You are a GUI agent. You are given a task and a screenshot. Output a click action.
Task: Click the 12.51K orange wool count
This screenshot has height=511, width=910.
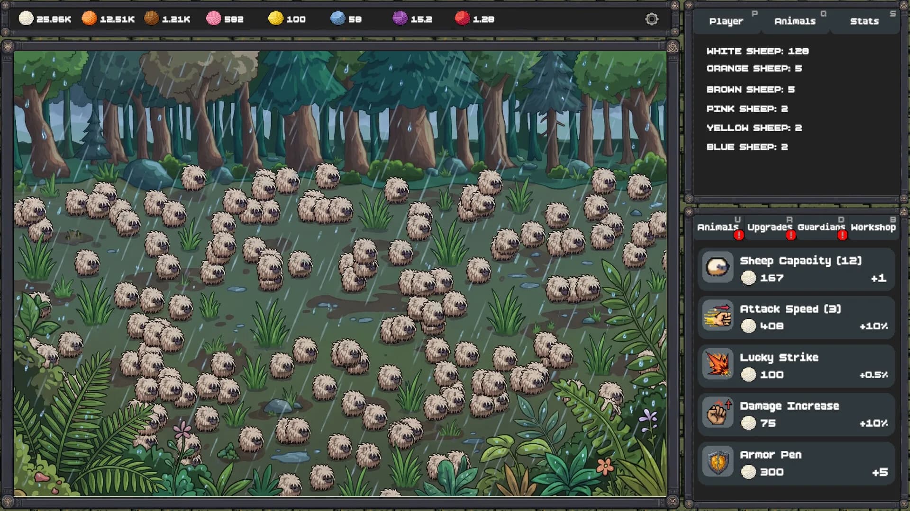[x=117, y=19]
